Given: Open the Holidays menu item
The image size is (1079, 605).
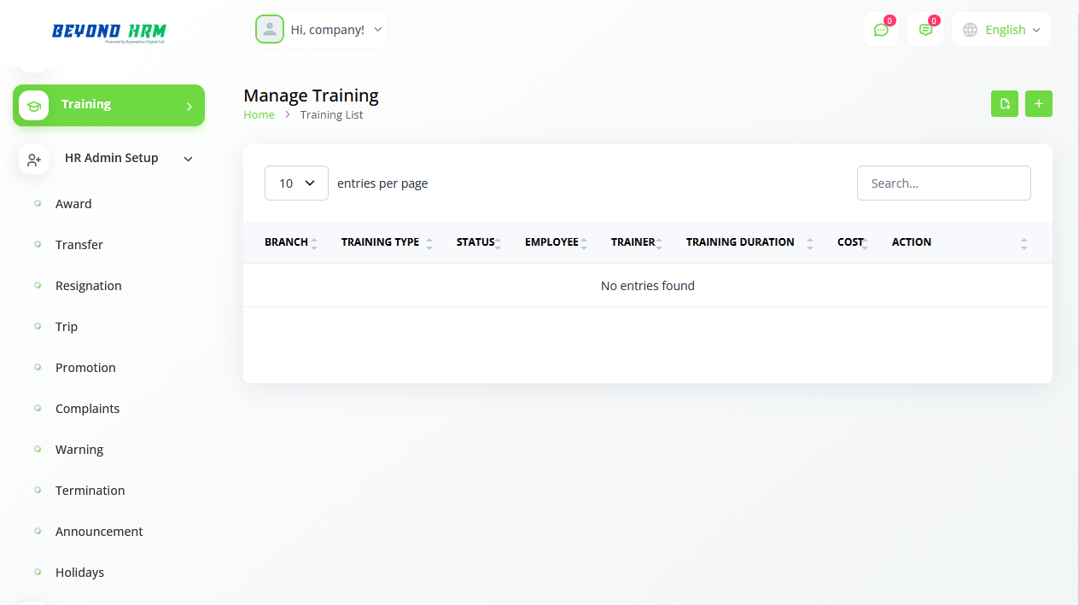Looking at the screenshot, I should pyautogui.click(x=79, y=573).
